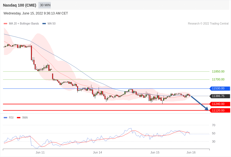The width and height of the screenshot is (231, 157).
Task: Click the green 11700.00 resistance label
Action: point(218,79)
